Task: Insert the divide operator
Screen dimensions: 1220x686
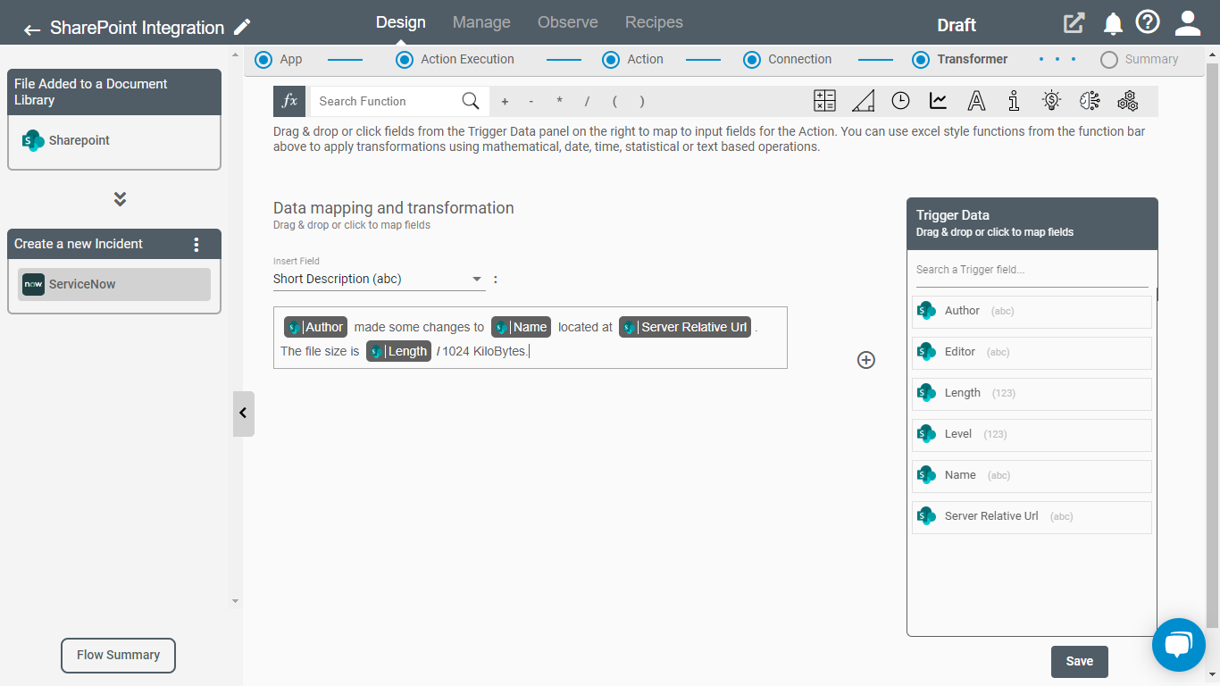Action: coord(587,102)
